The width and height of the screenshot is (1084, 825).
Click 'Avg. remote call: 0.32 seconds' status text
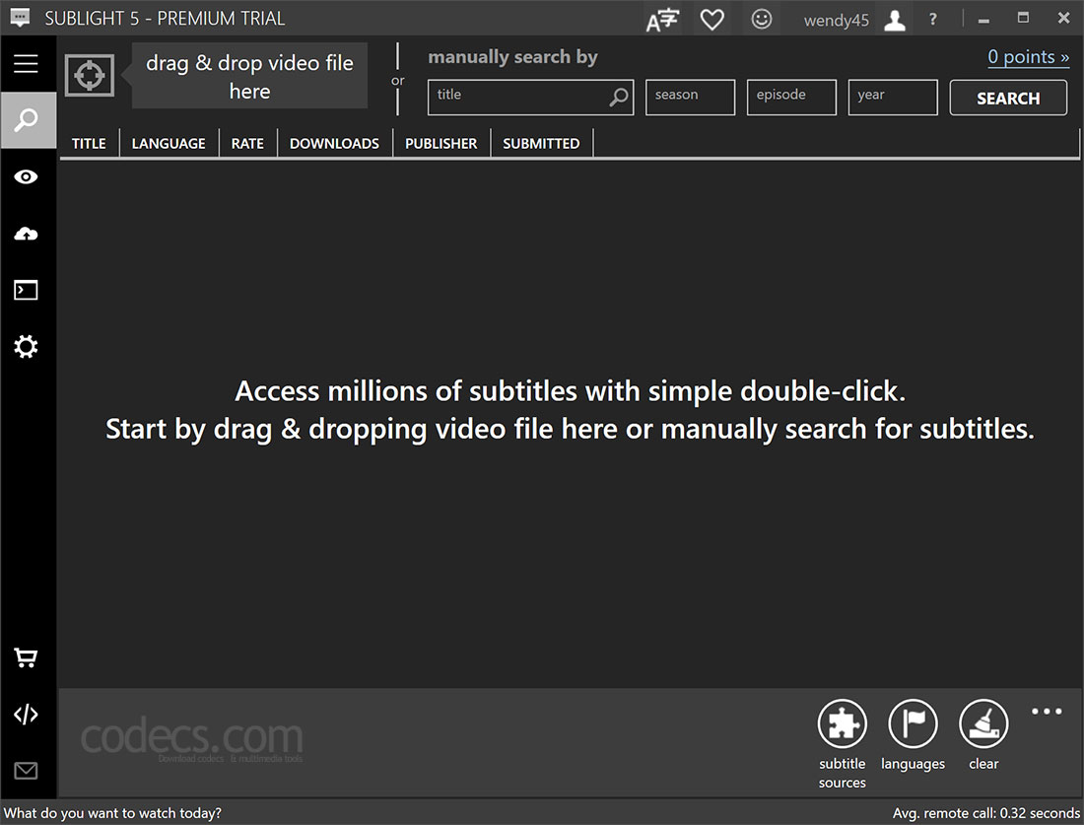[x=985, y=812]
